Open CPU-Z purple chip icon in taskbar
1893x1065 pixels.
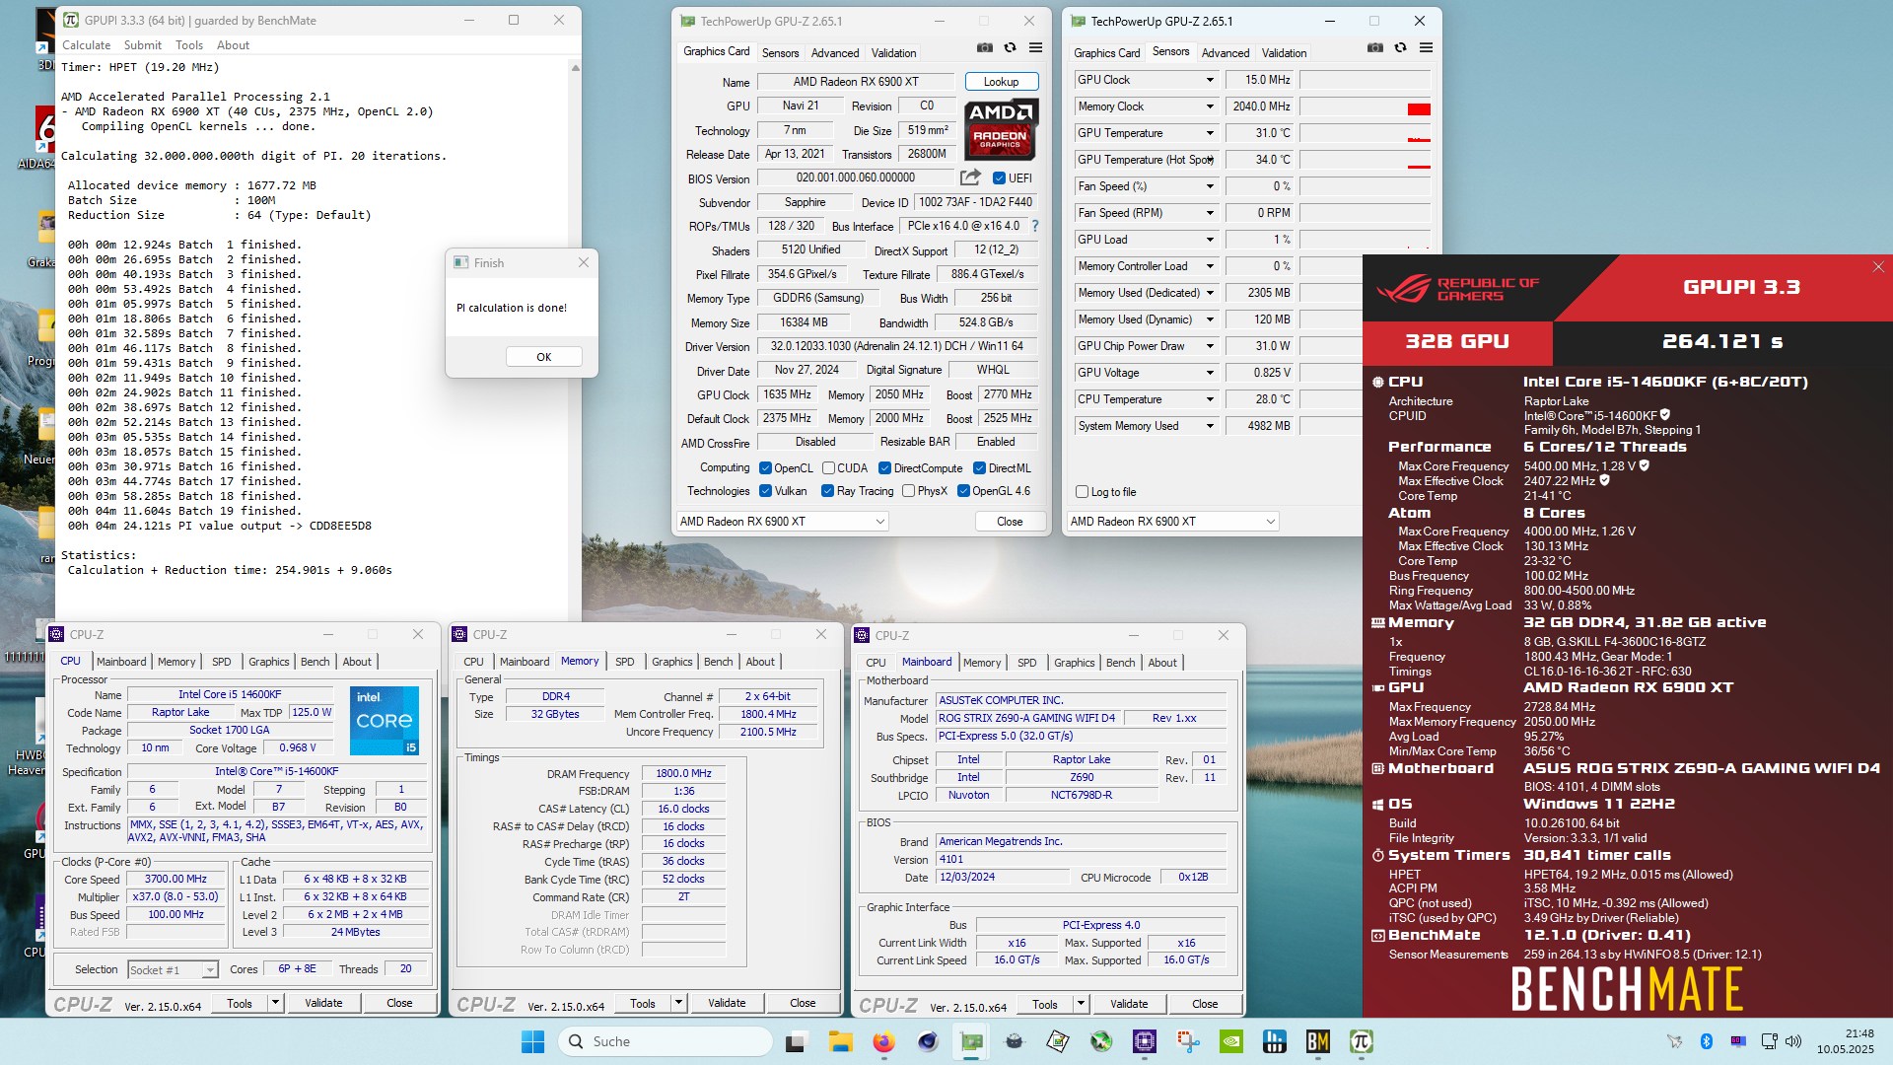[1145, 1041]
